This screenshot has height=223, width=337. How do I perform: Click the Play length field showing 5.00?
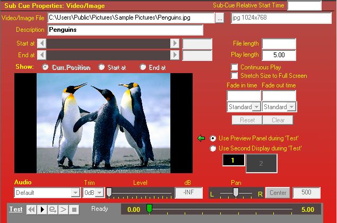point(279,55)
